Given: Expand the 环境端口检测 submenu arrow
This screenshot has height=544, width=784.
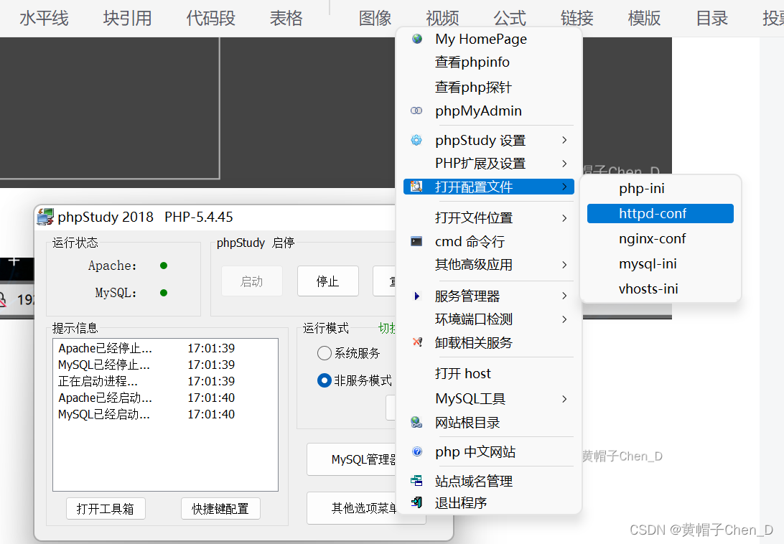Looking at the screenshot, I should tap(564, 319).
